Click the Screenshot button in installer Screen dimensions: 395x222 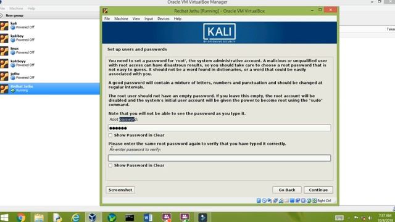point(120,190)
